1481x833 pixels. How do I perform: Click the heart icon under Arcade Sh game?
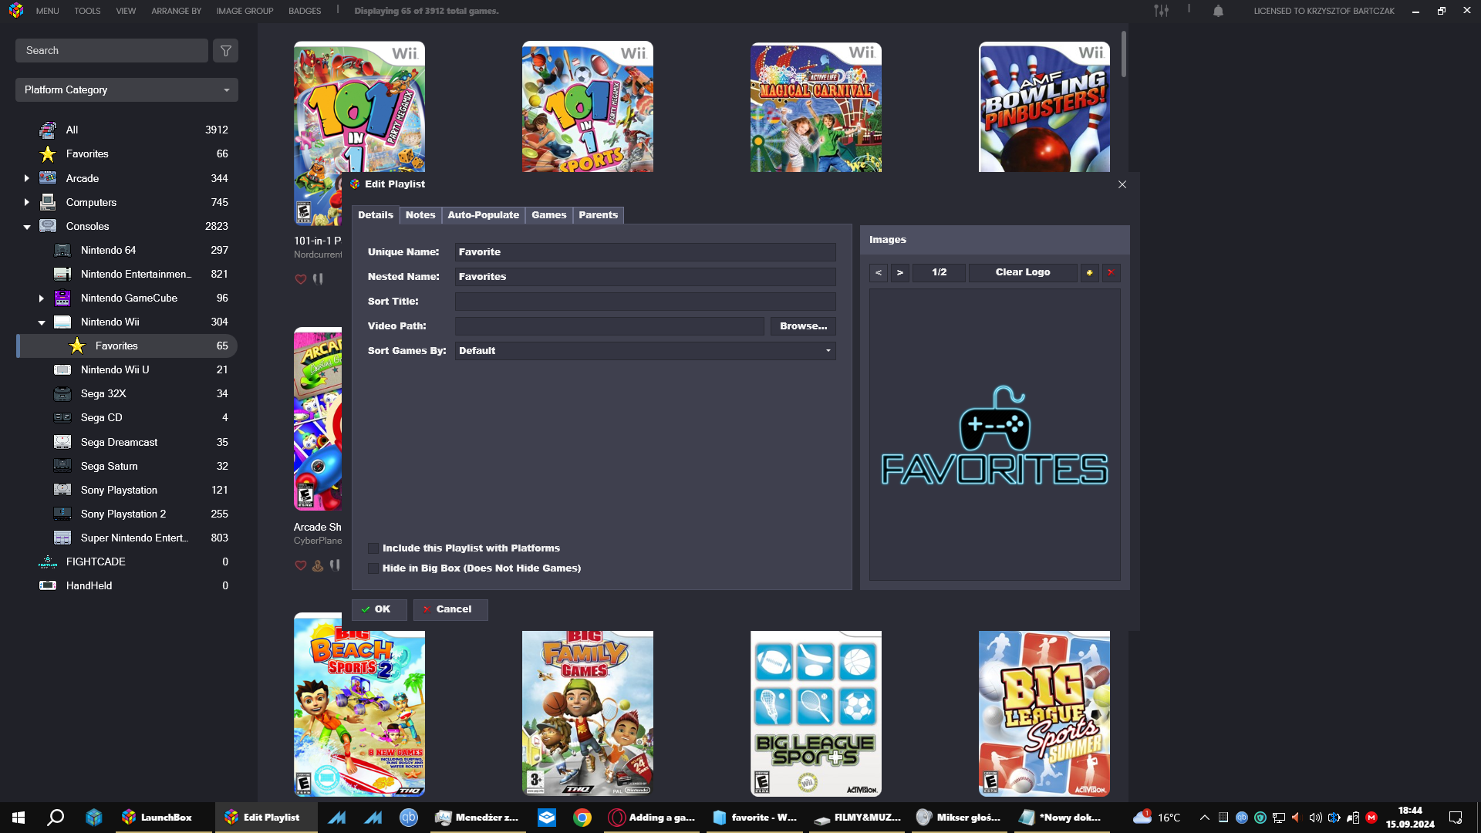[x=301, y=565]
